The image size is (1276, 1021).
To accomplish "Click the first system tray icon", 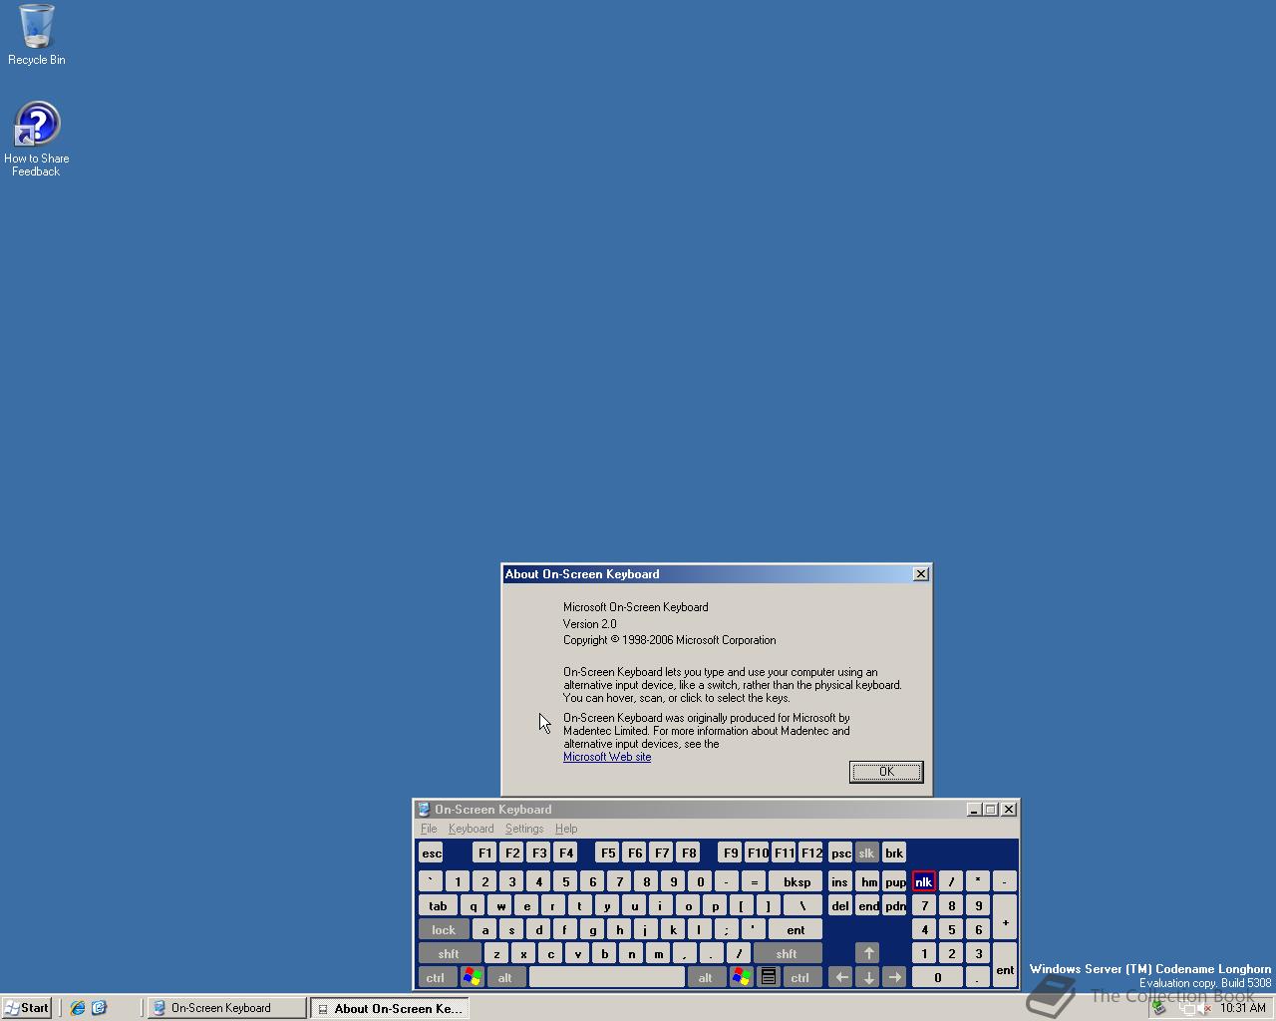I will point(1158,1008).
